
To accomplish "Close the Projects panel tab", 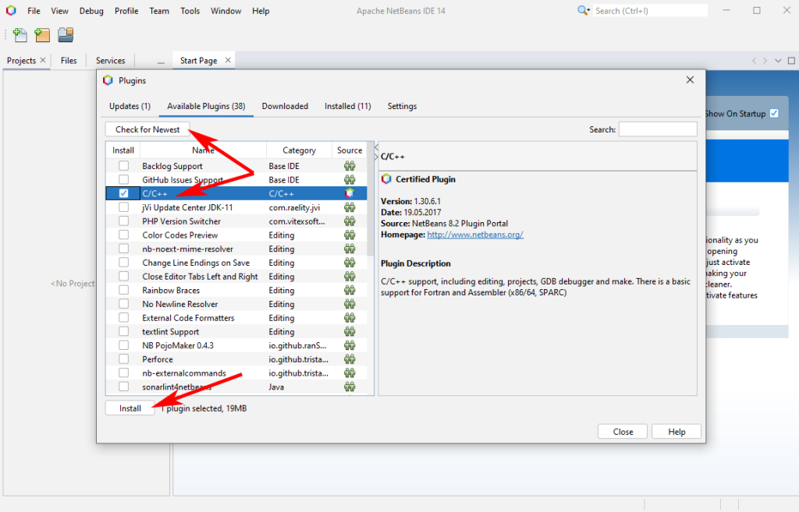I will pyautogui.click(x=43, y=60).
